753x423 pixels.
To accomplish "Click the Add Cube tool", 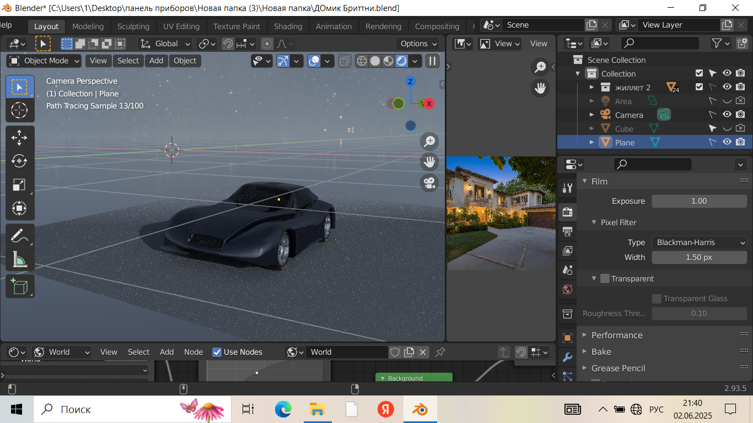I will pos(19,286).
